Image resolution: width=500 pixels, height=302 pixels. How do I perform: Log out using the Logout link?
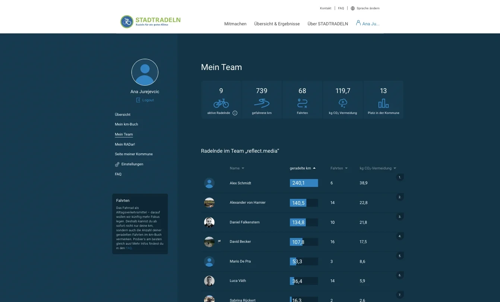click(145, 100)
